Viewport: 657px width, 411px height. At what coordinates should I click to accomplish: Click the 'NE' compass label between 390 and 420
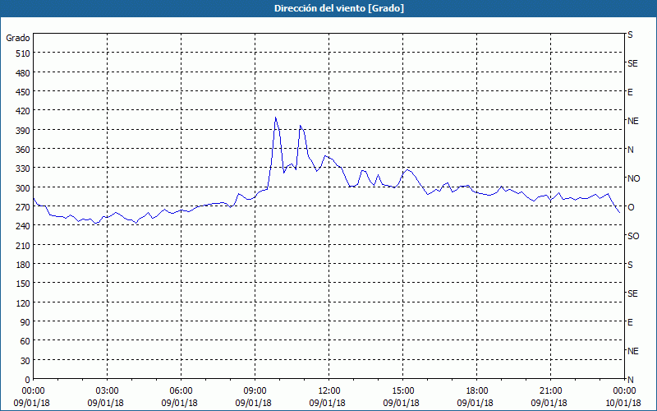coord(632,121)
